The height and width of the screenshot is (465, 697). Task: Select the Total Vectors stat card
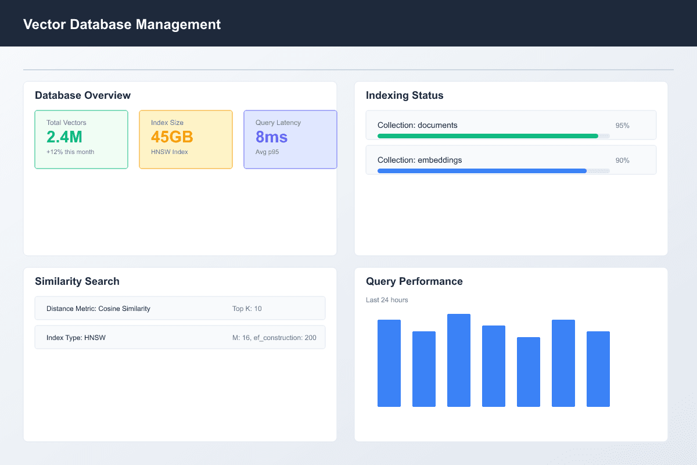pyautogui.click(x=81, y=139)
